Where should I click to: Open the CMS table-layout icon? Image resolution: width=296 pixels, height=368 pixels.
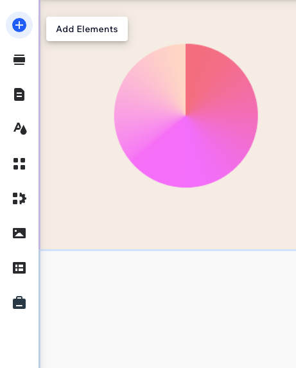(x=19, y=268)
